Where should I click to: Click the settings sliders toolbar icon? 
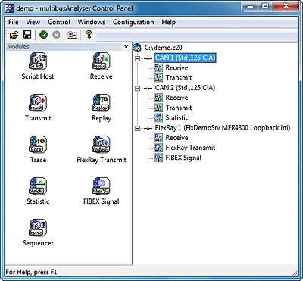[72, 35]
